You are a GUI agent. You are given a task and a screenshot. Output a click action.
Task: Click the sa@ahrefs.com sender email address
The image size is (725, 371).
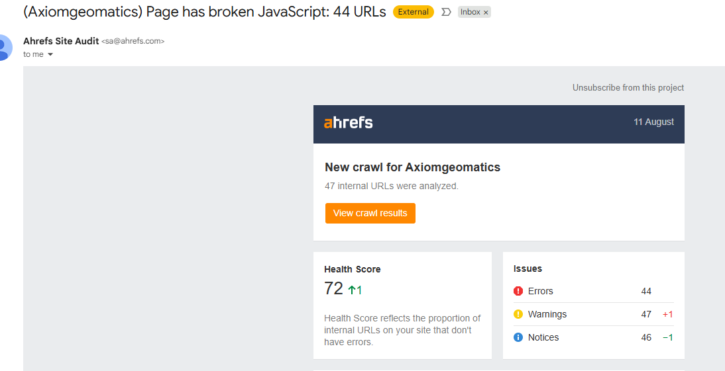pyautogui.click(x=133, y=41)
